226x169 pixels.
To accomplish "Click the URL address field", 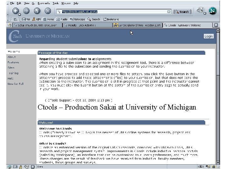I will point(114,12).
